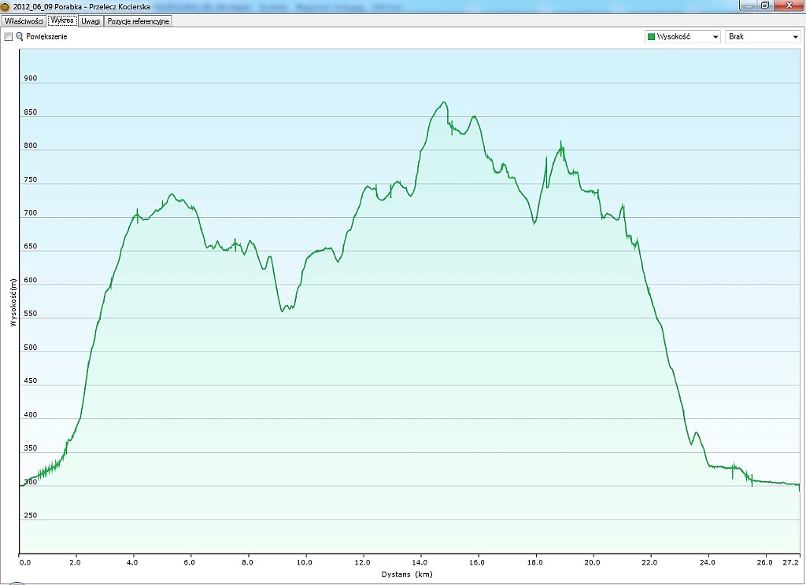Enable the Powiększenie zoom checkbox
Screen dimensions: 806x585
coord(9,37)
